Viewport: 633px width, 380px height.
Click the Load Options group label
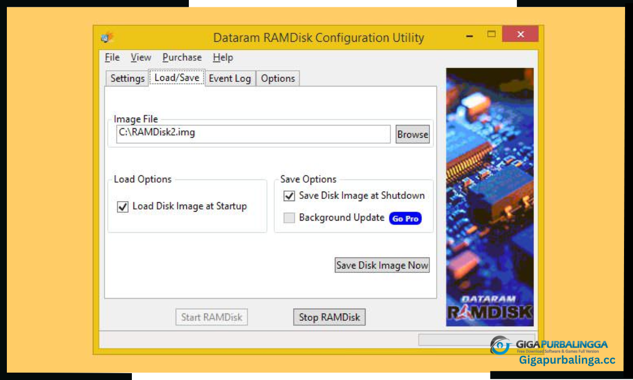coord(143,179)
